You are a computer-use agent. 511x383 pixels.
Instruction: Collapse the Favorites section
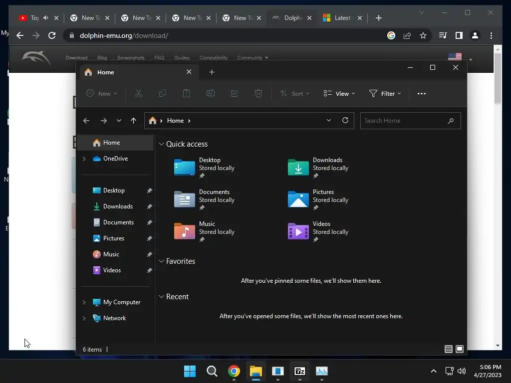(161, 261)
